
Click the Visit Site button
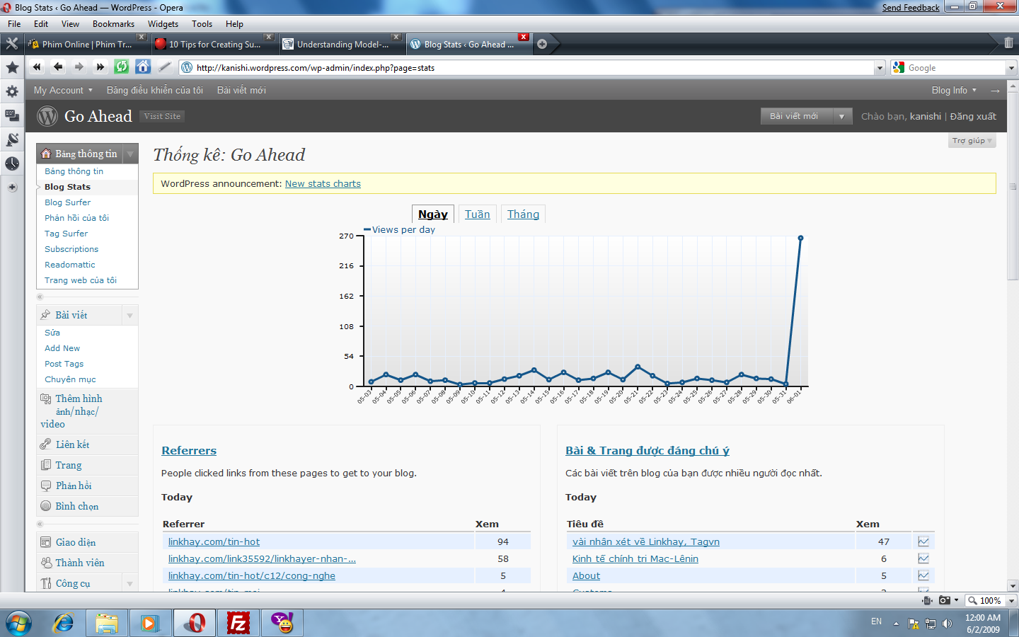click(162, 117)
